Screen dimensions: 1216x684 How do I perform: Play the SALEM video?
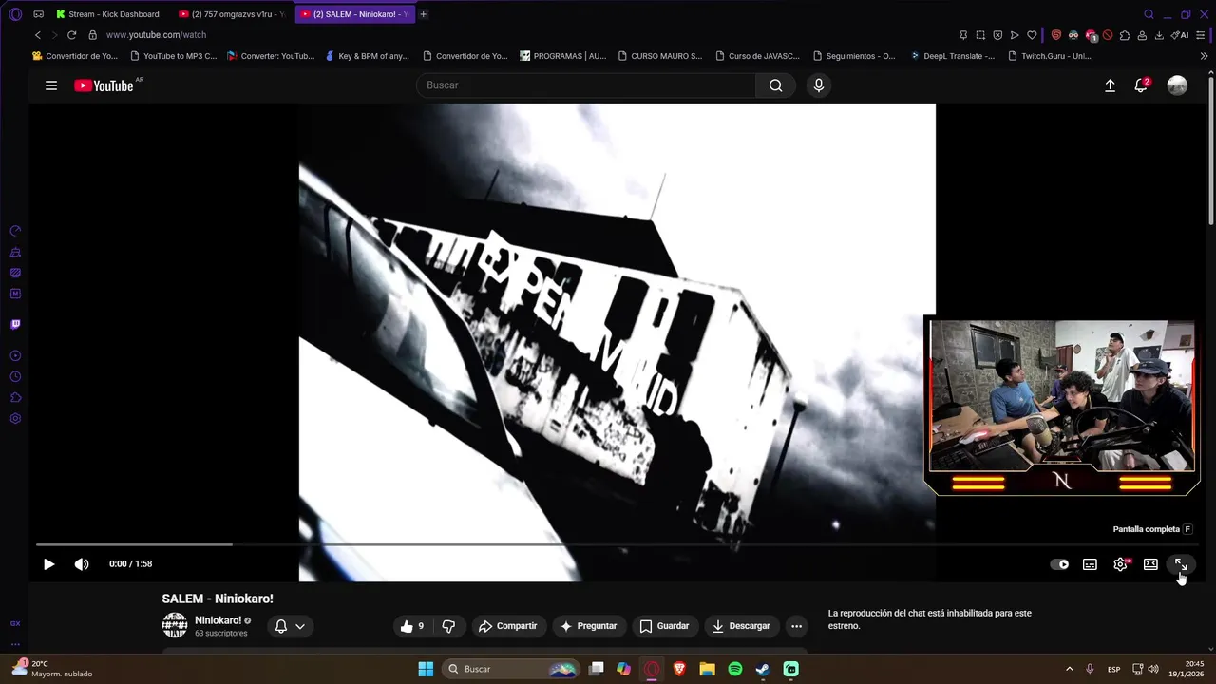(49, 564)
